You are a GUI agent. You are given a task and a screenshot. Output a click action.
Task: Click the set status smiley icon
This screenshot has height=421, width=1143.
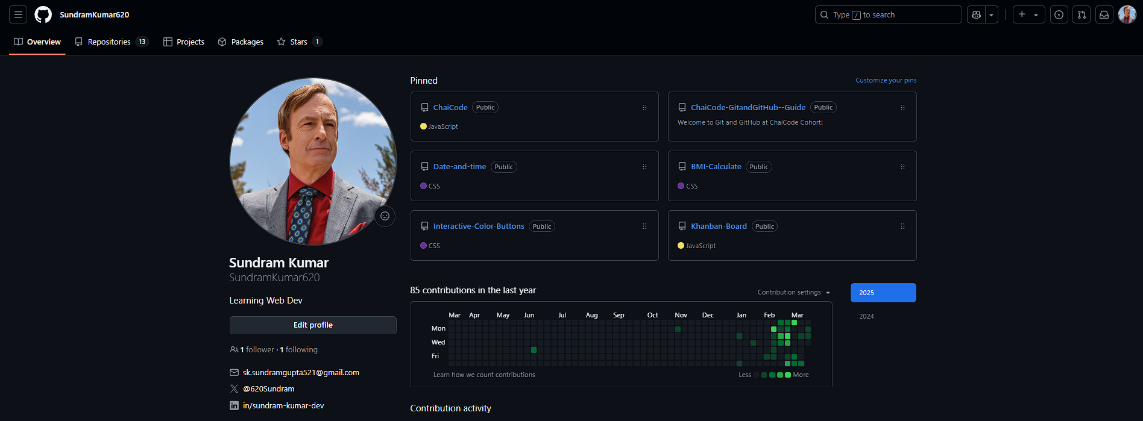pos(385,216)
